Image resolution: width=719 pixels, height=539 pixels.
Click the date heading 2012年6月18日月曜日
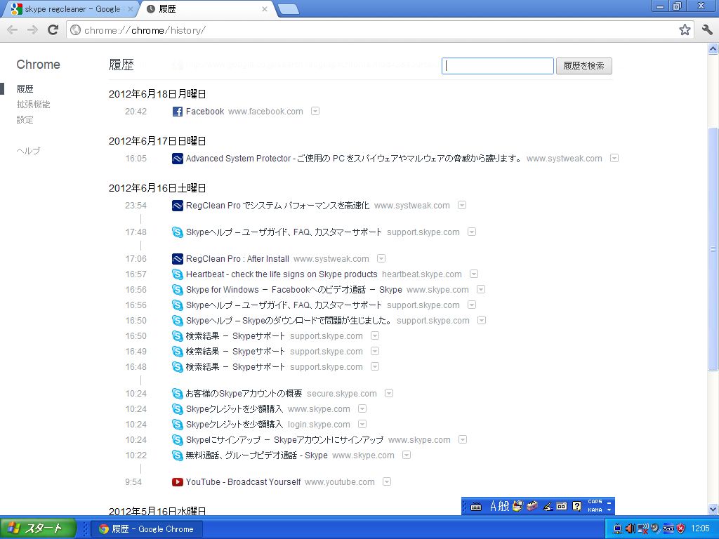coord(157,94)
